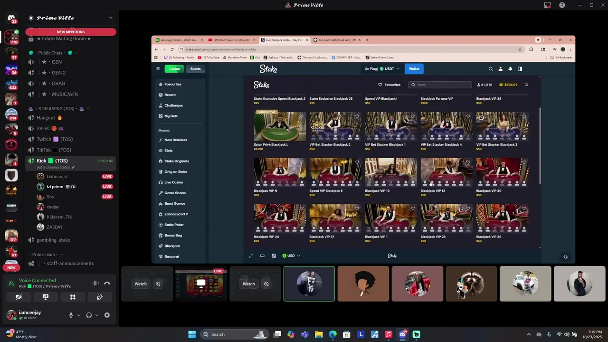Open the USD display currency dropdown
This screenshot has width=608, height=342.
coord(291,256)
